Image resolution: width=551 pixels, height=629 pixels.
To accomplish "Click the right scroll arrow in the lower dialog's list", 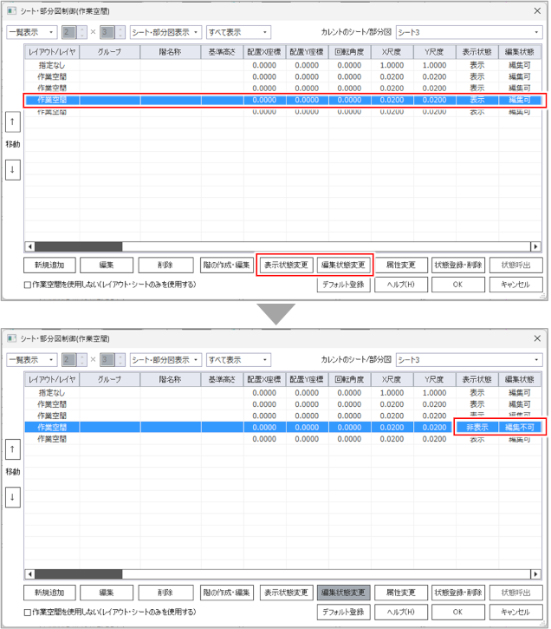I will pos(537,573).
